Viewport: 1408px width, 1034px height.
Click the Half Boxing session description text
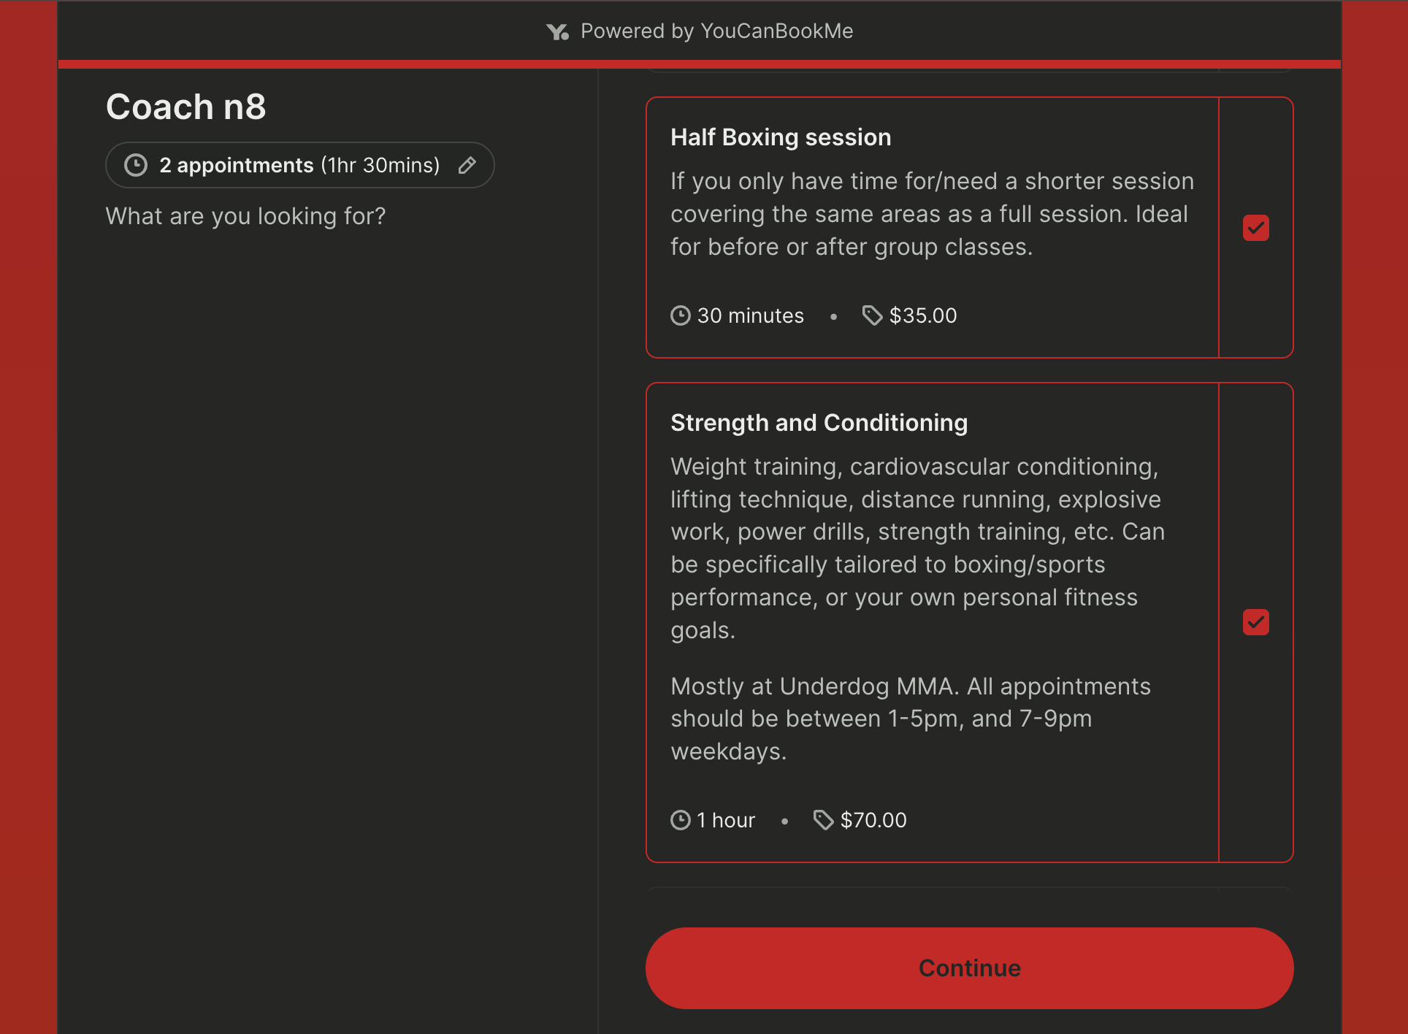coord(932,214)
